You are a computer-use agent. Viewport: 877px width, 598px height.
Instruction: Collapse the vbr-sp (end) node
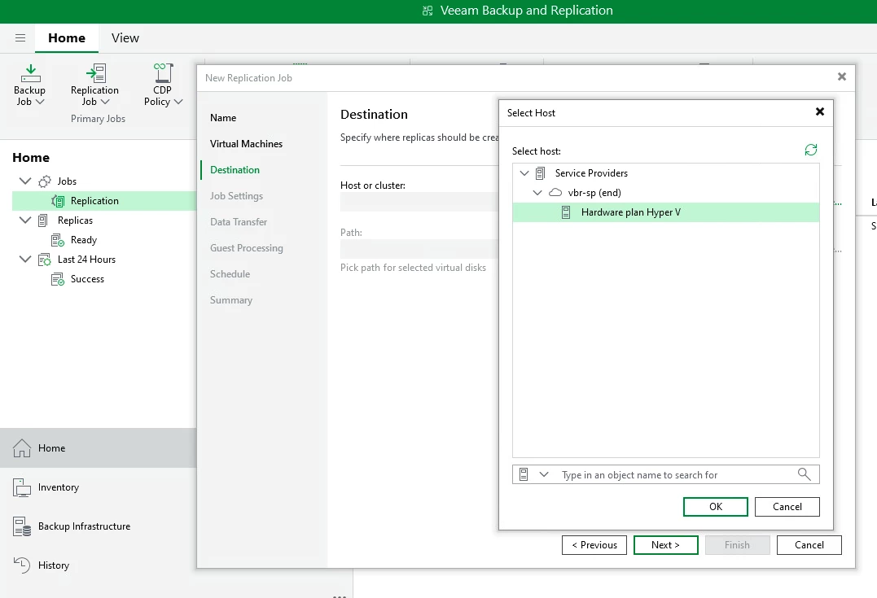[537, 193]
